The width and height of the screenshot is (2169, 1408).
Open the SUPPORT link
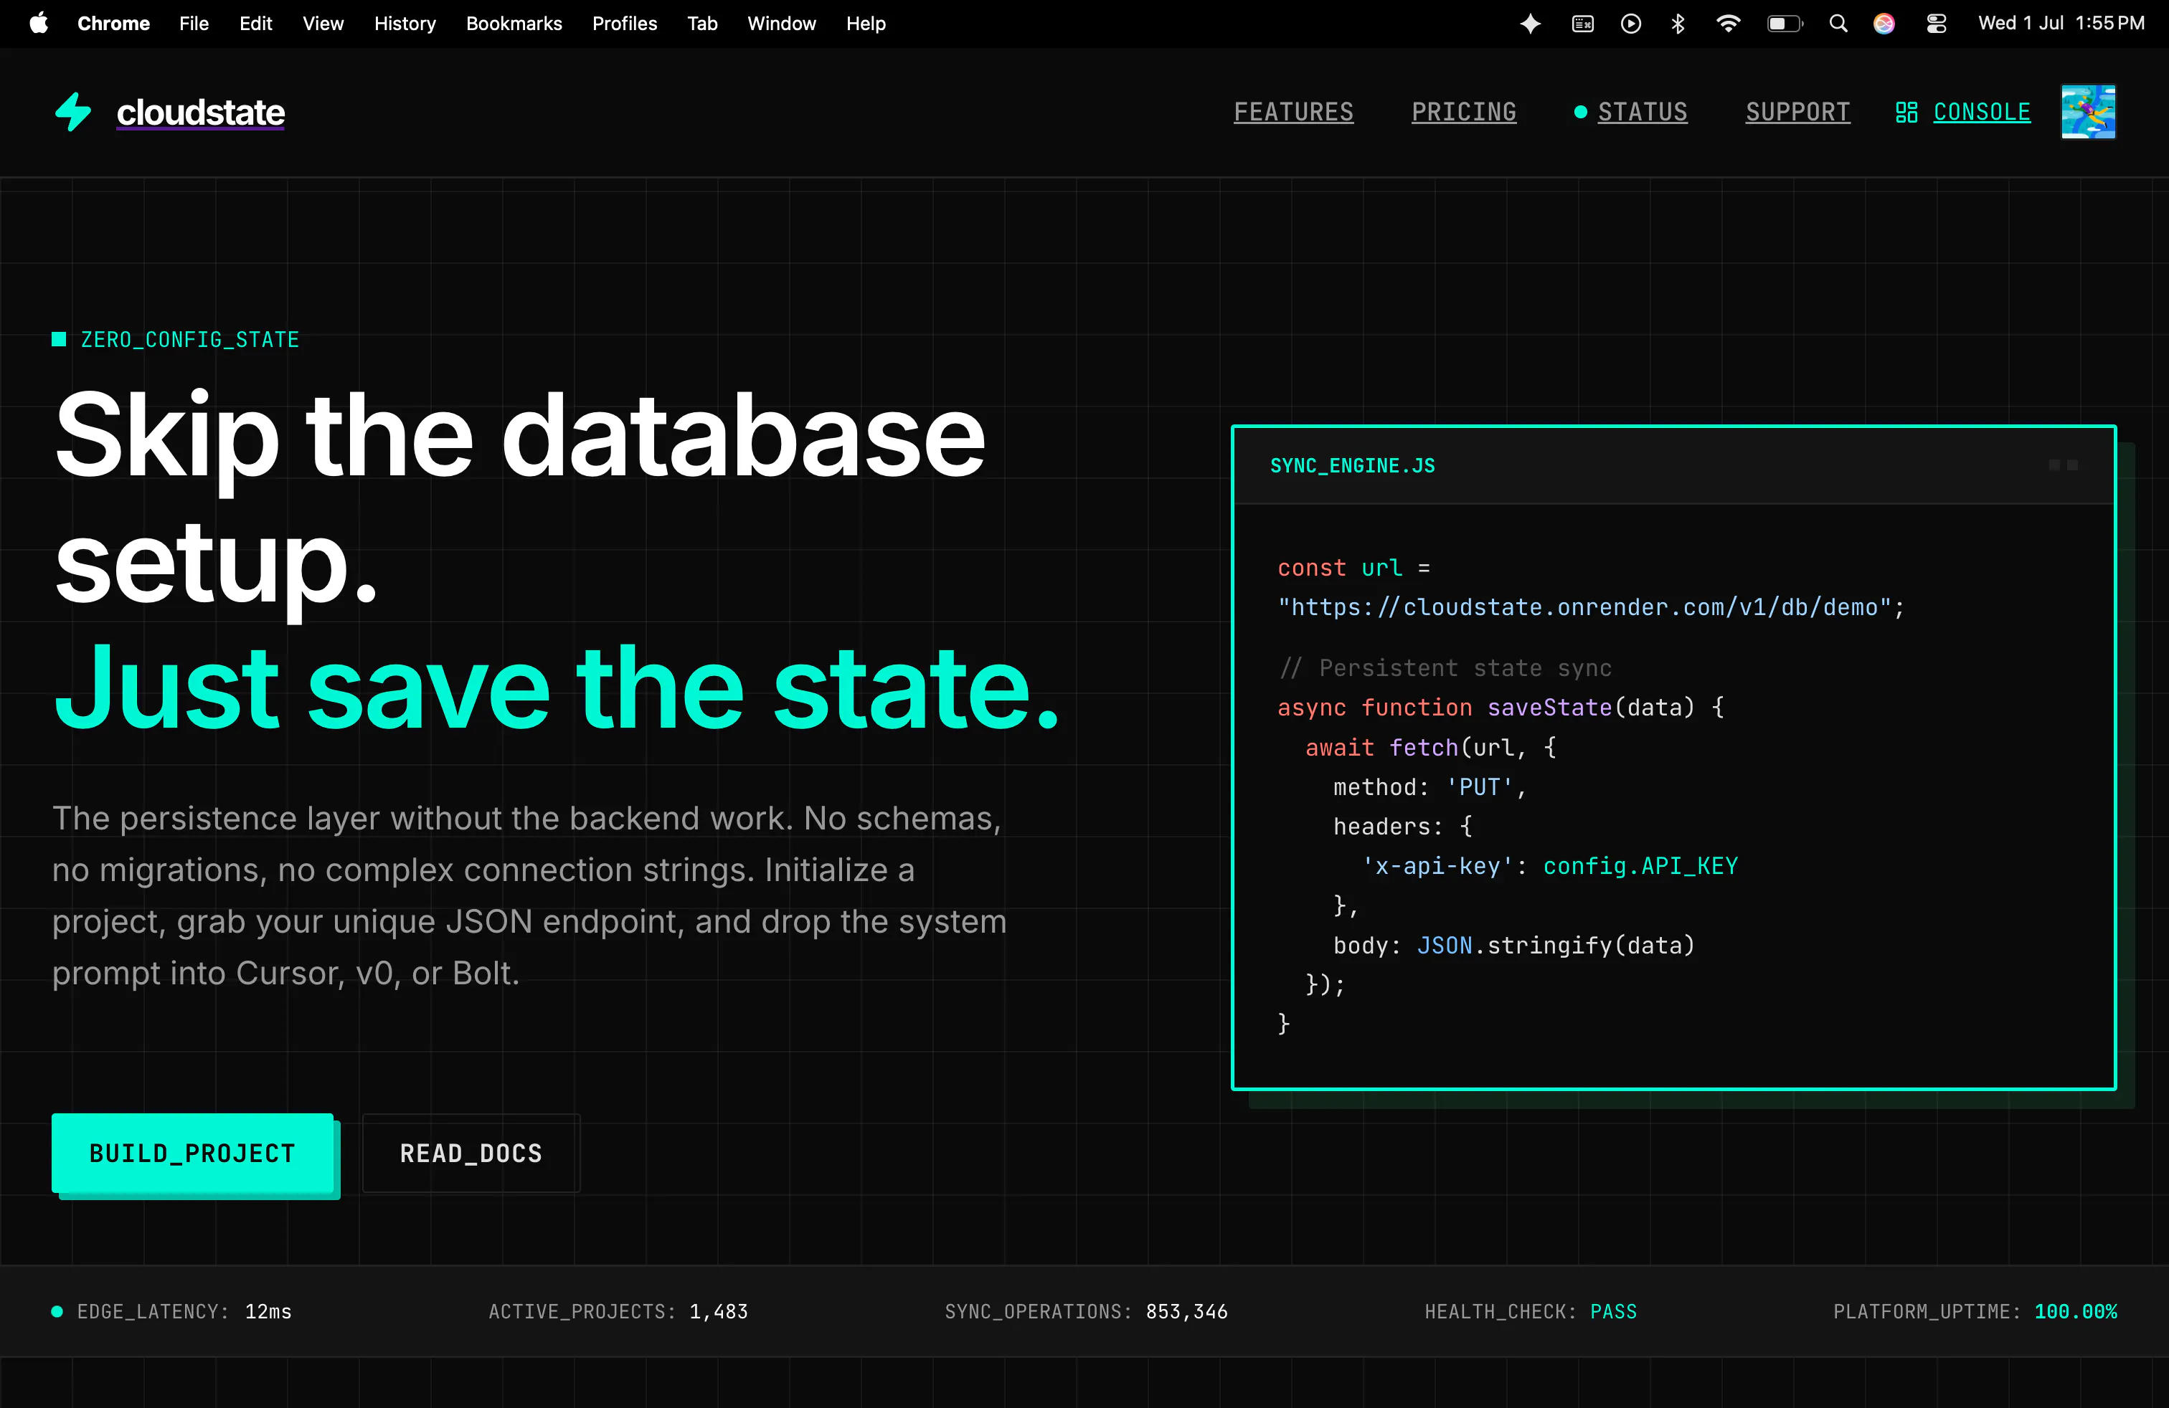click(x=1797, y=112)
